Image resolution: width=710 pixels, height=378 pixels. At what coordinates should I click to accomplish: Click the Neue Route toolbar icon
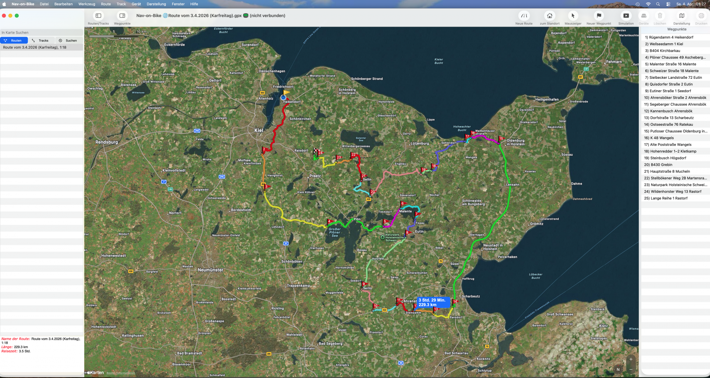point(524,16)
